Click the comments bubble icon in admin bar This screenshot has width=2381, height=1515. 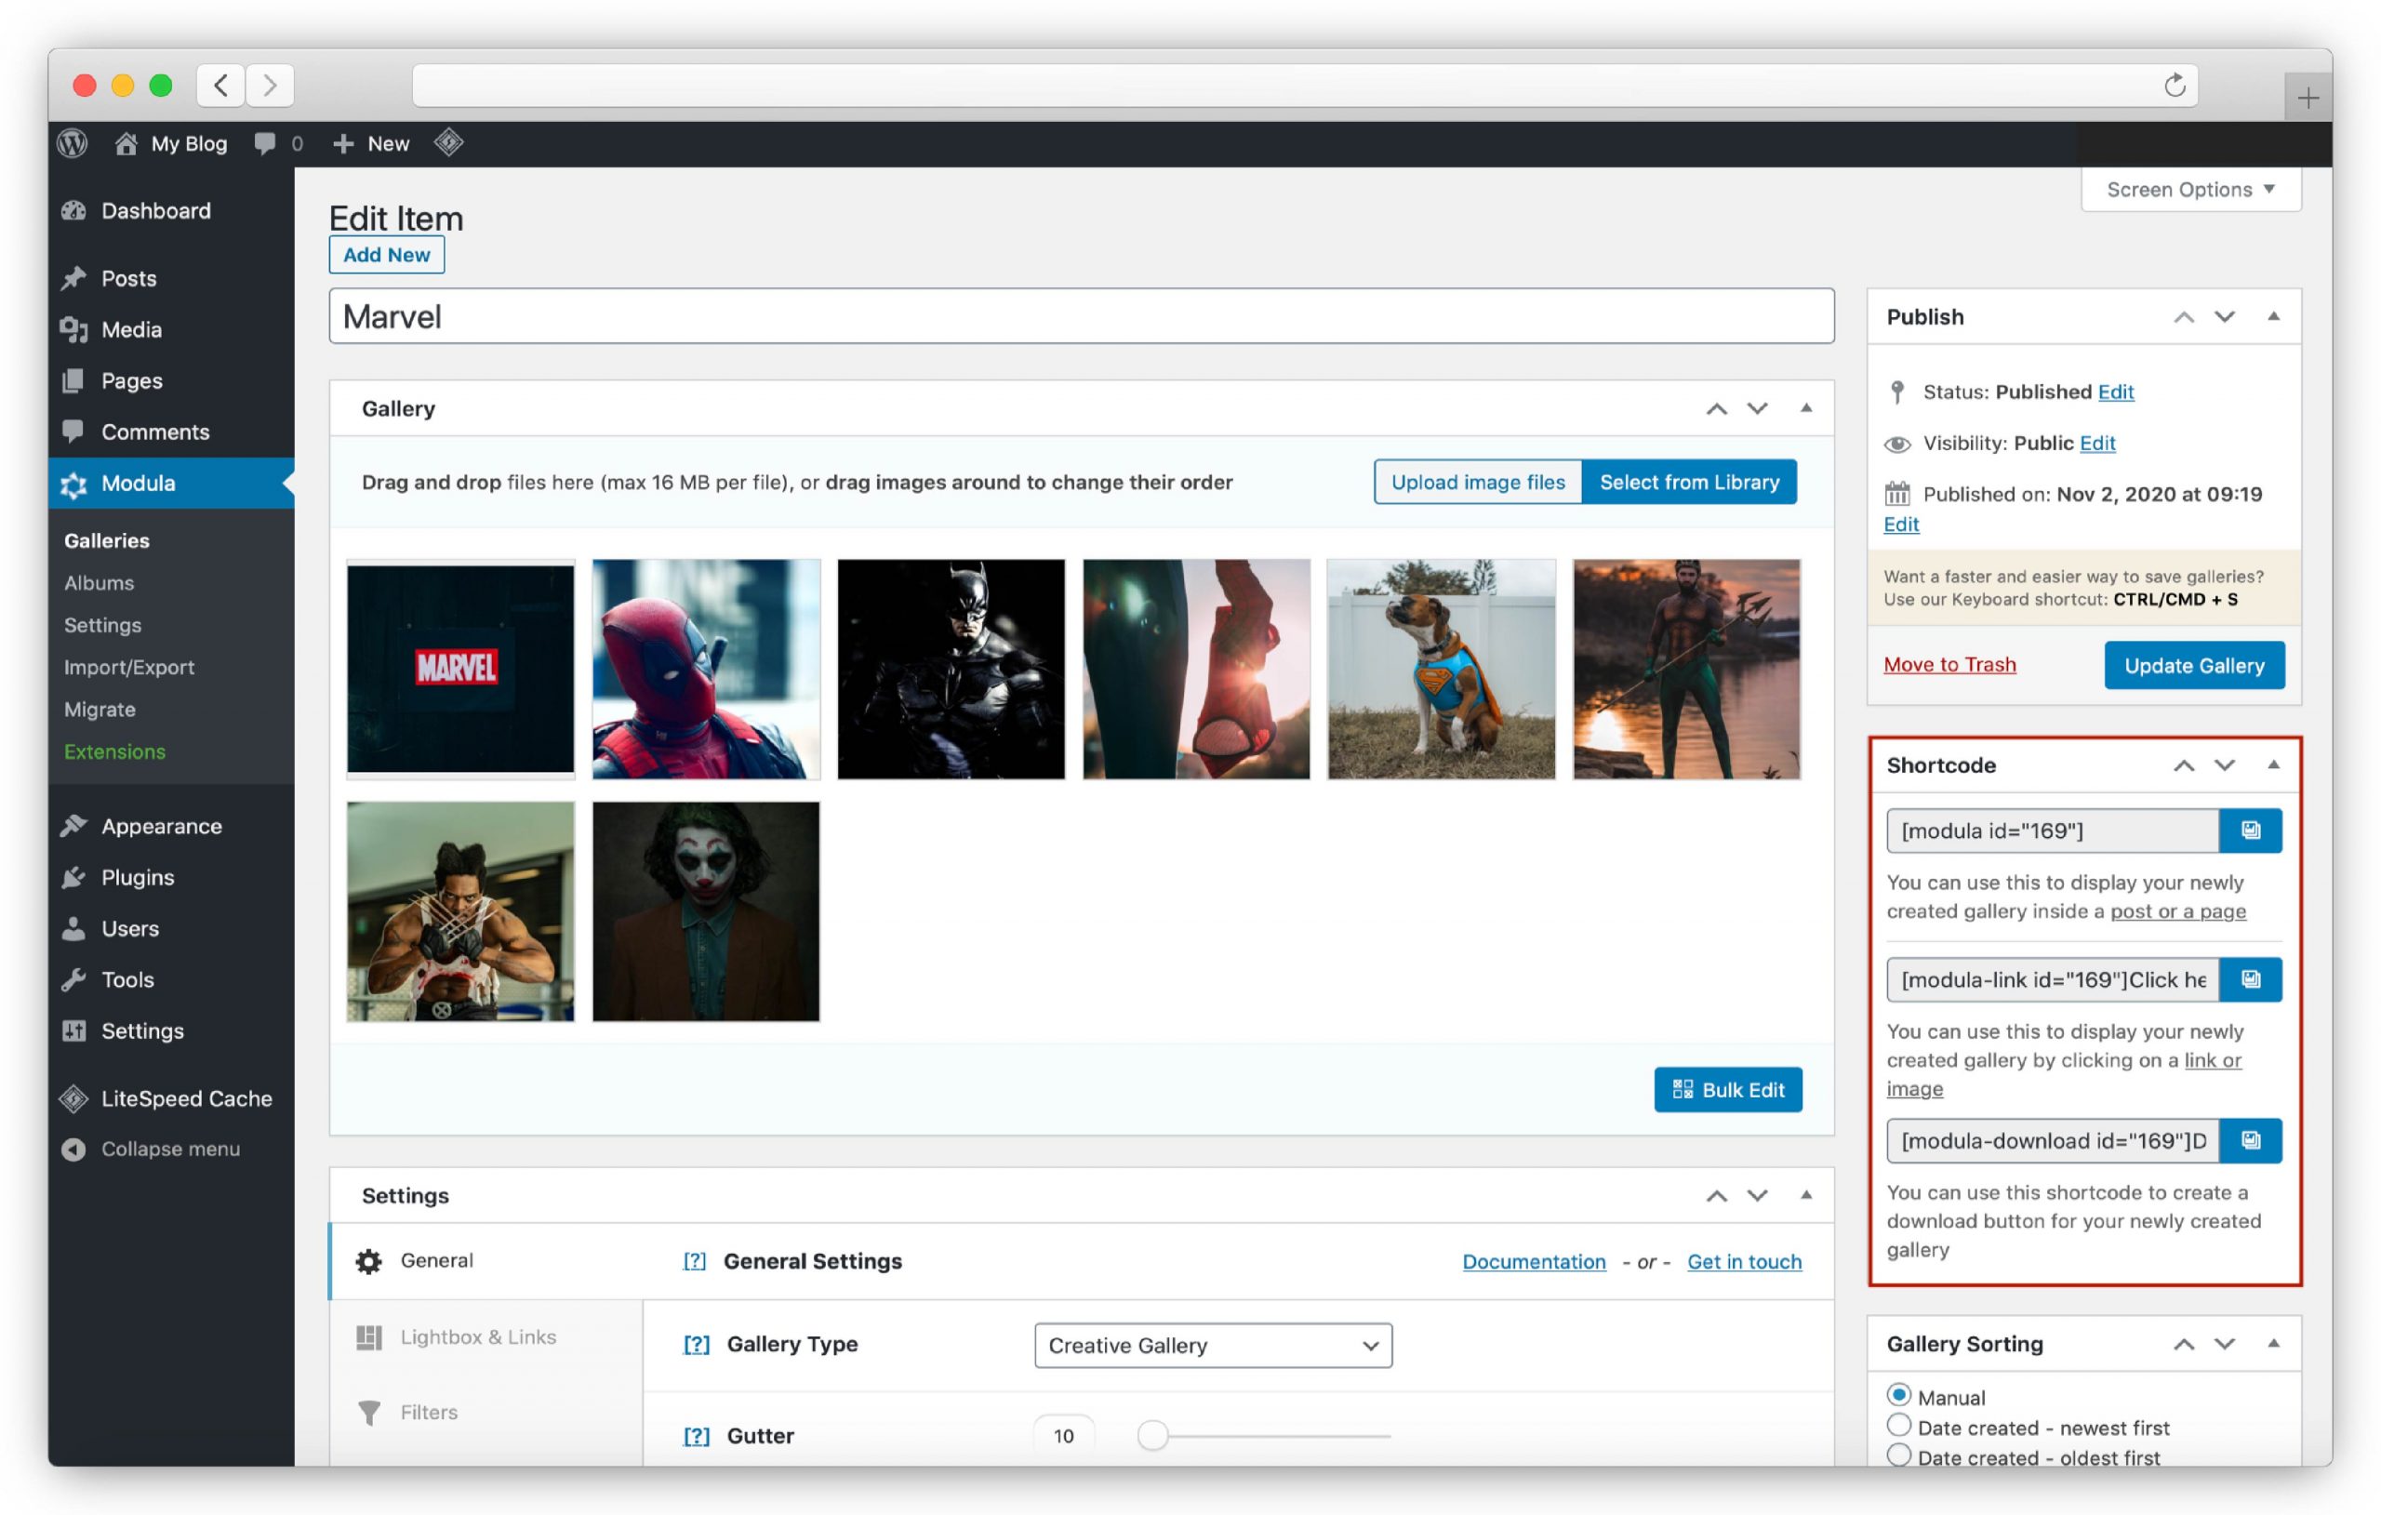click(x=265, y=143)
